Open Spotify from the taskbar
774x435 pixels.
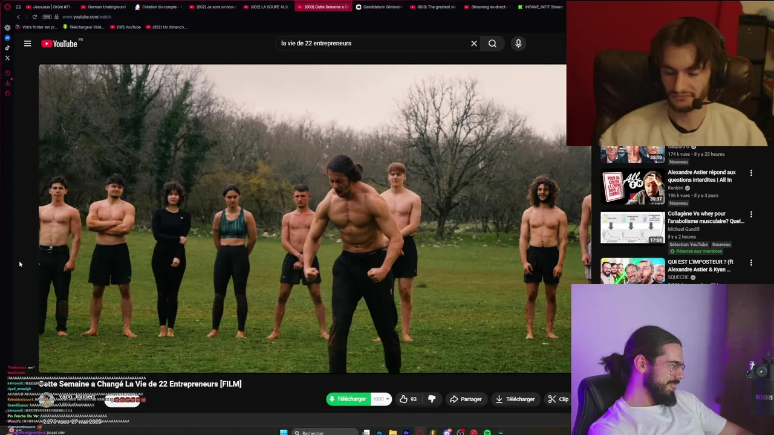pyautogui.click(x=487, y=432)
